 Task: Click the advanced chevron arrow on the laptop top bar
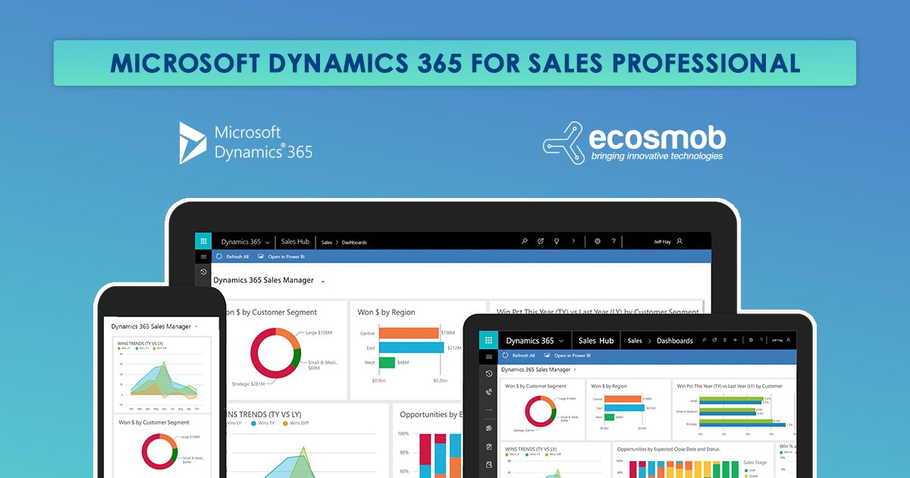pos(573,241)
